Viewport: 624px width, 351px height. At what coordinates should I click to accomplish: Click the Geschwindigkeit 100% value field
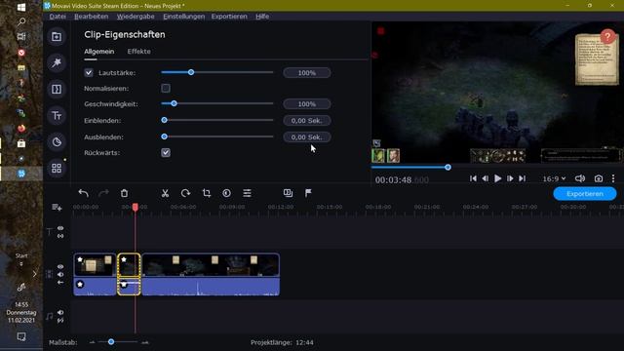click(x=307, y=104)
